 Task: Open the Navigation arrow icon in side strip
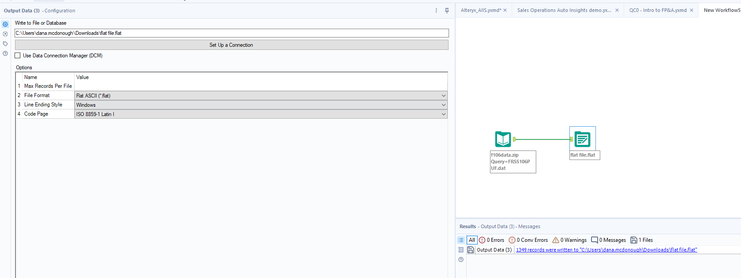[5, 34]
